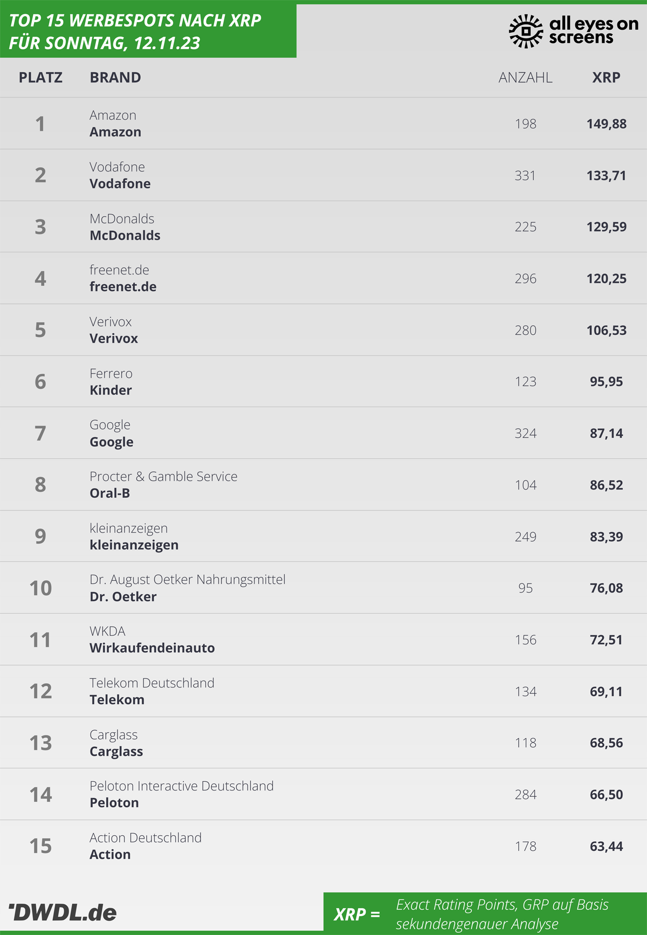Click the Verivox brand name
This screenshot has height=935, width=647.
click(114, 339)
